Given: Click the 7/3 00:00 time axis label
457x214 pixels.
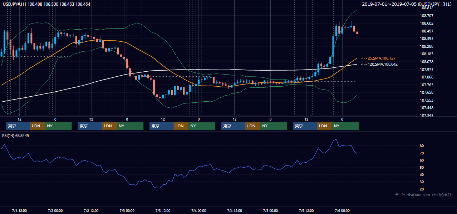Looking at the screenshot, I should pos(127,210).
